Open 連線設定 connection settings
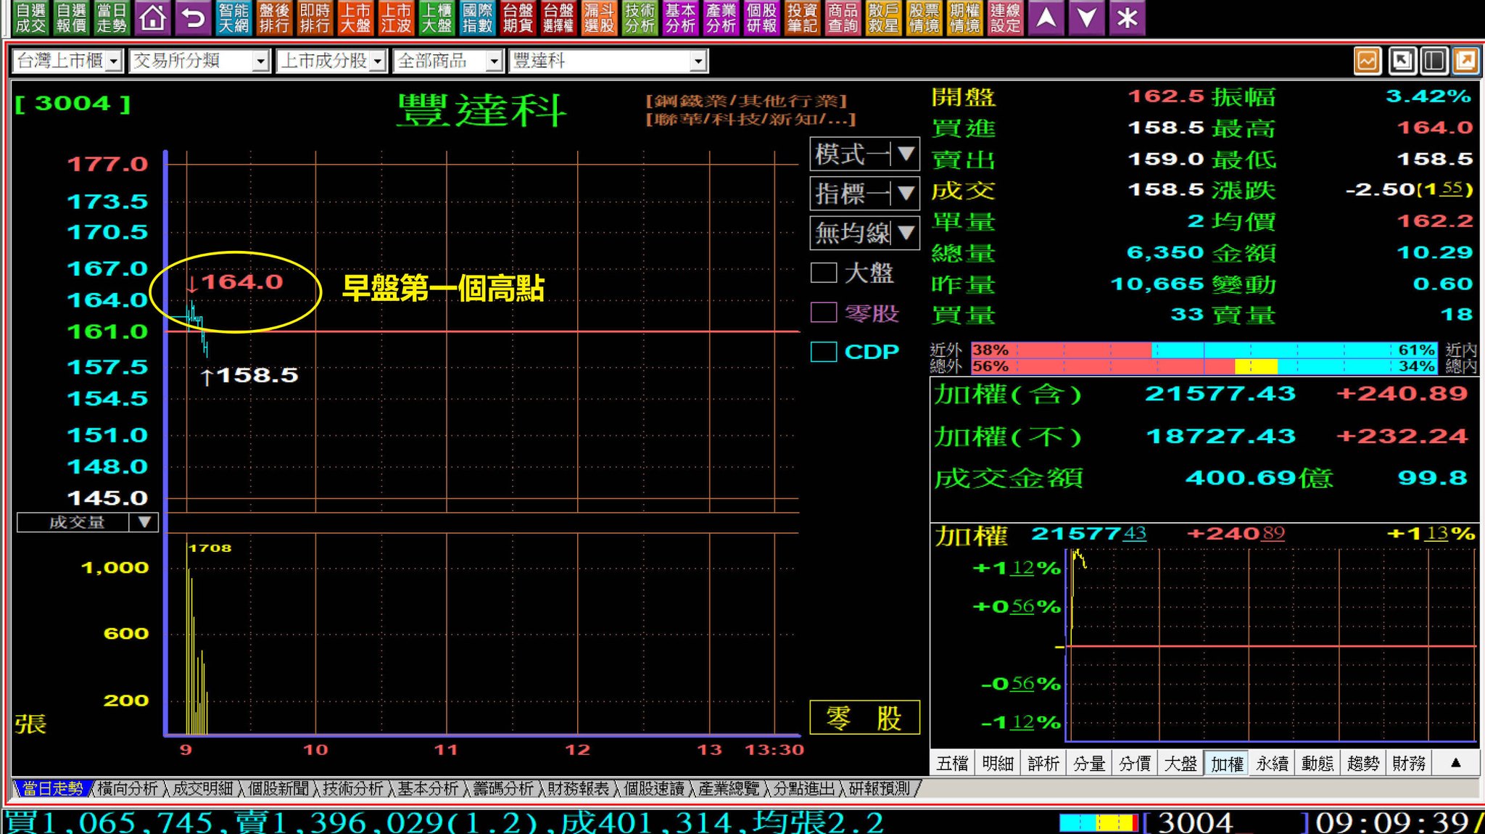The height and width of the screenshot is (834, 1485). point(1006,17)
